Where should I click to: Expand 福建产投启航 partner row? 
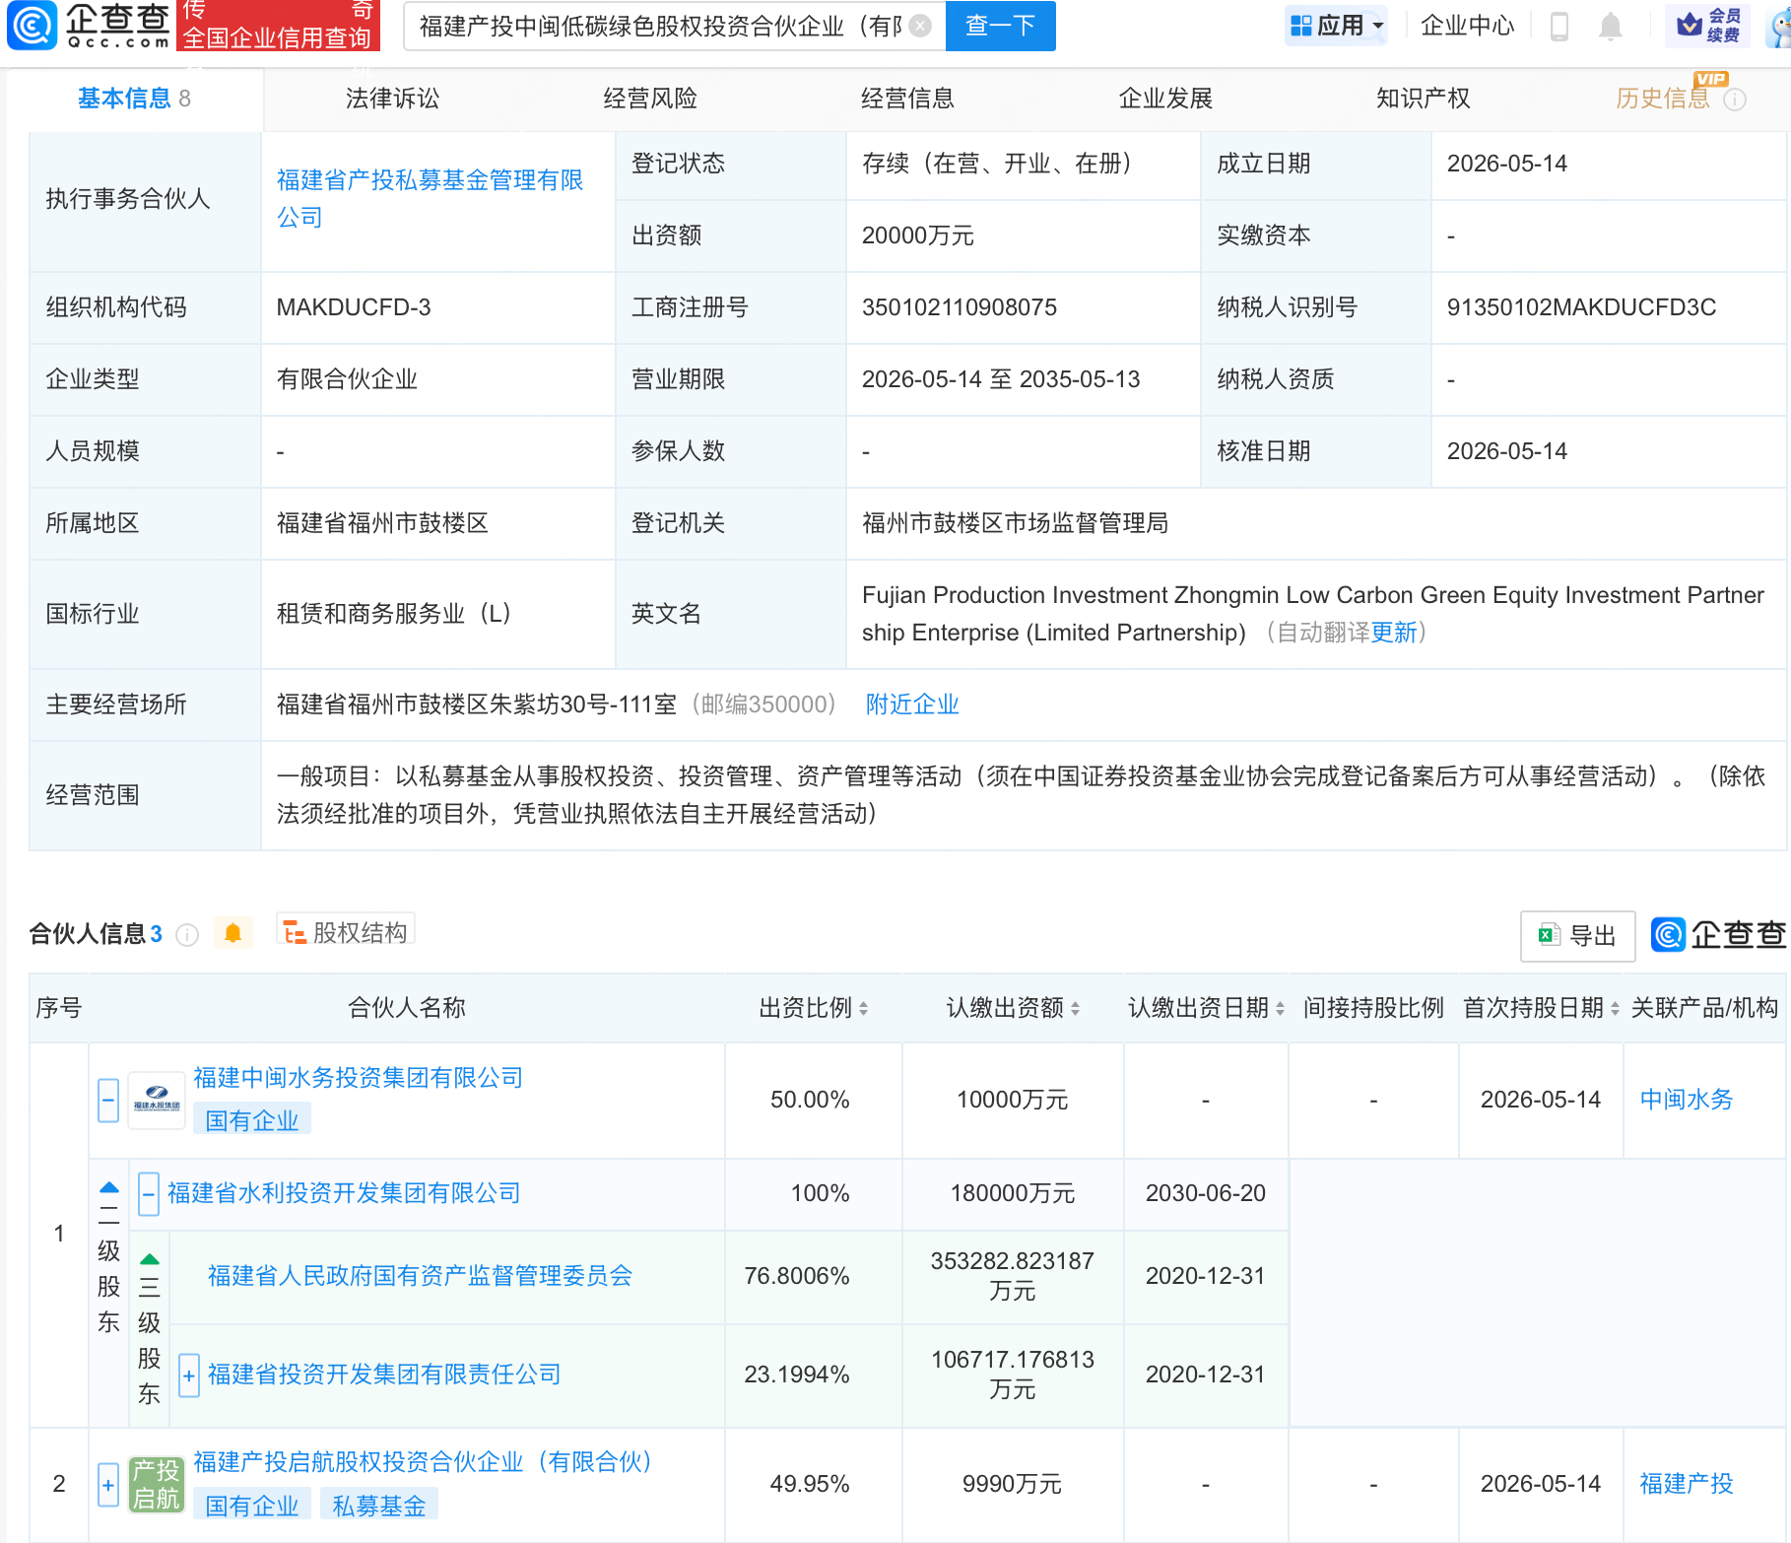[108, 1485]
